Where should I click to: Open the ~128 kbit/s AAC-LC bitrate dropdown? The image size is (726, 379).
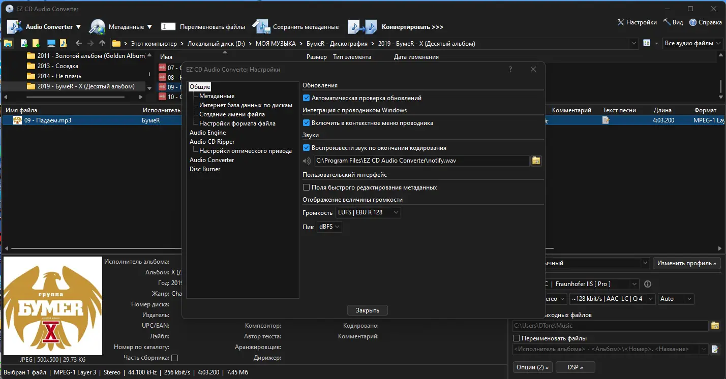pos(613,299)
